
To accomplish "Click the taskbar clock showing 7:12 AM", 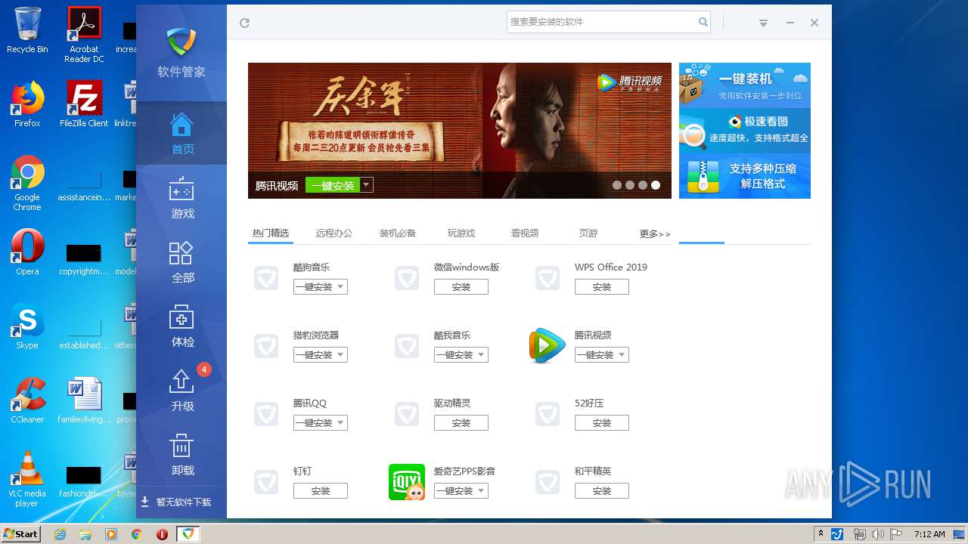I will click(x=929, y=534).
